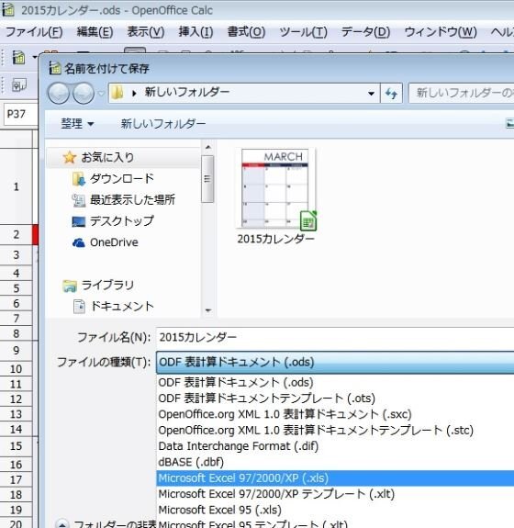514x528 pixels.
Task: Select row 9 header in Calc
Action: click(16, 351)
